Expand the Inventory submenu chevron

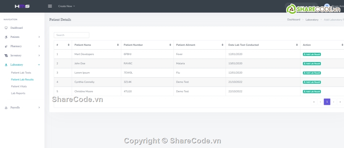[39, 55]
